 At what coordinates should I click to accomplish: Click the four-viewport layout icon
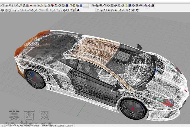click(x=28, y=5)
